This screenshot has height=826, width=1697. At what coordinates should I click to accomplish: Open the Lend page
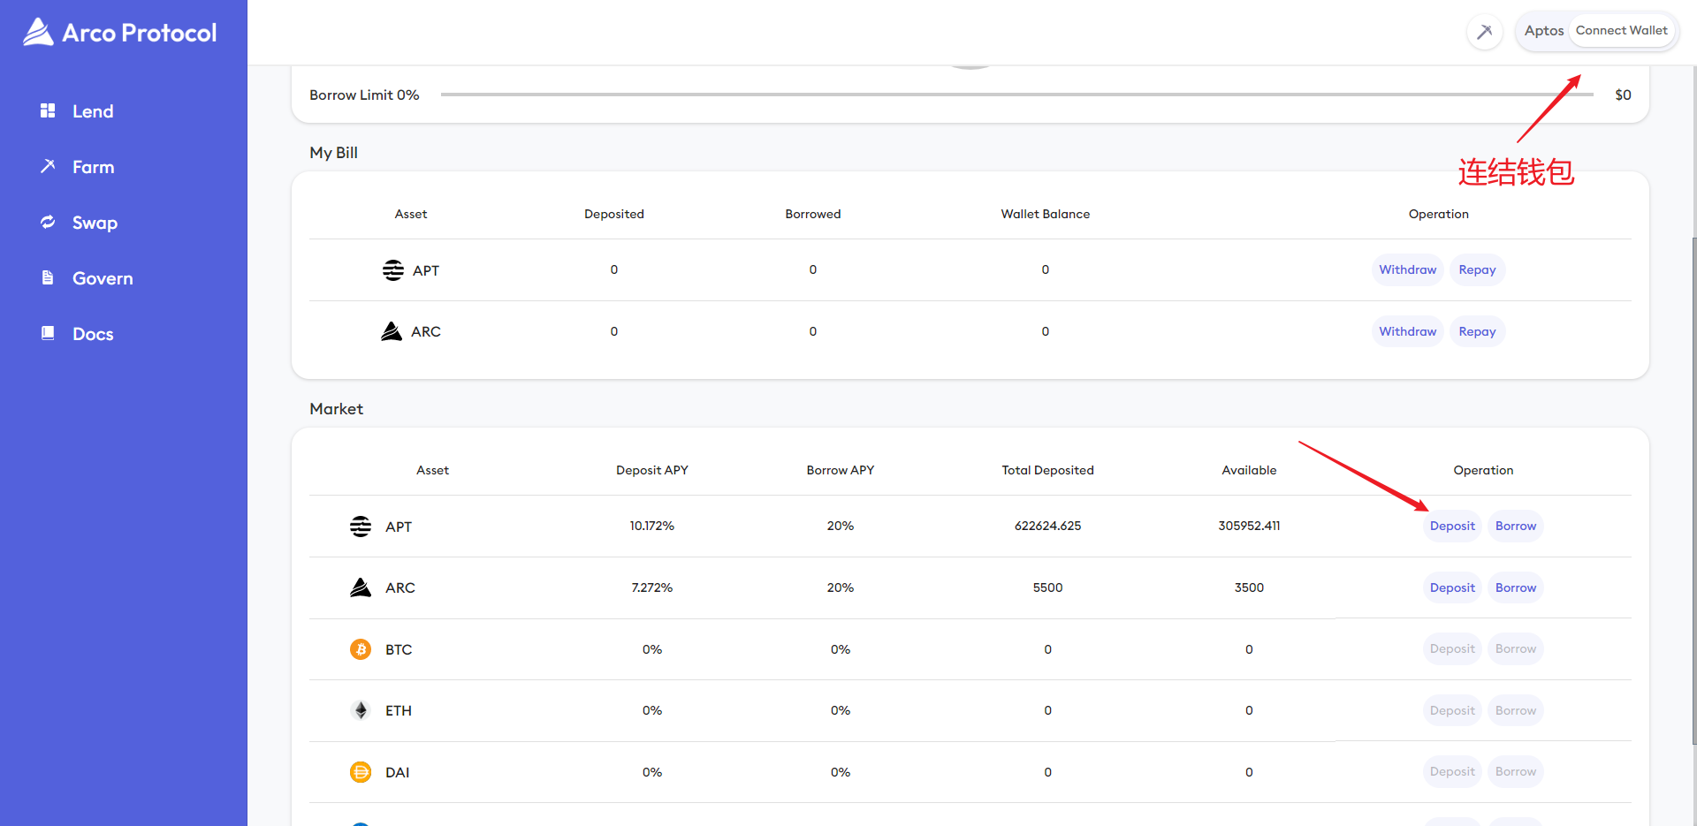[93, 111]
